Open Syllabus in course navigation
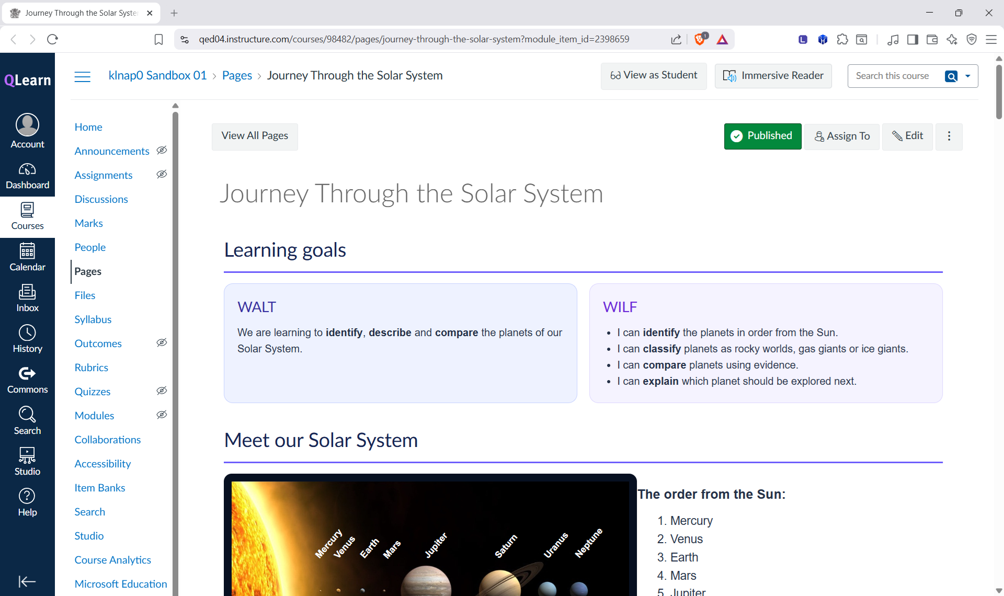1004x596 pixels. tap(93, 319)
